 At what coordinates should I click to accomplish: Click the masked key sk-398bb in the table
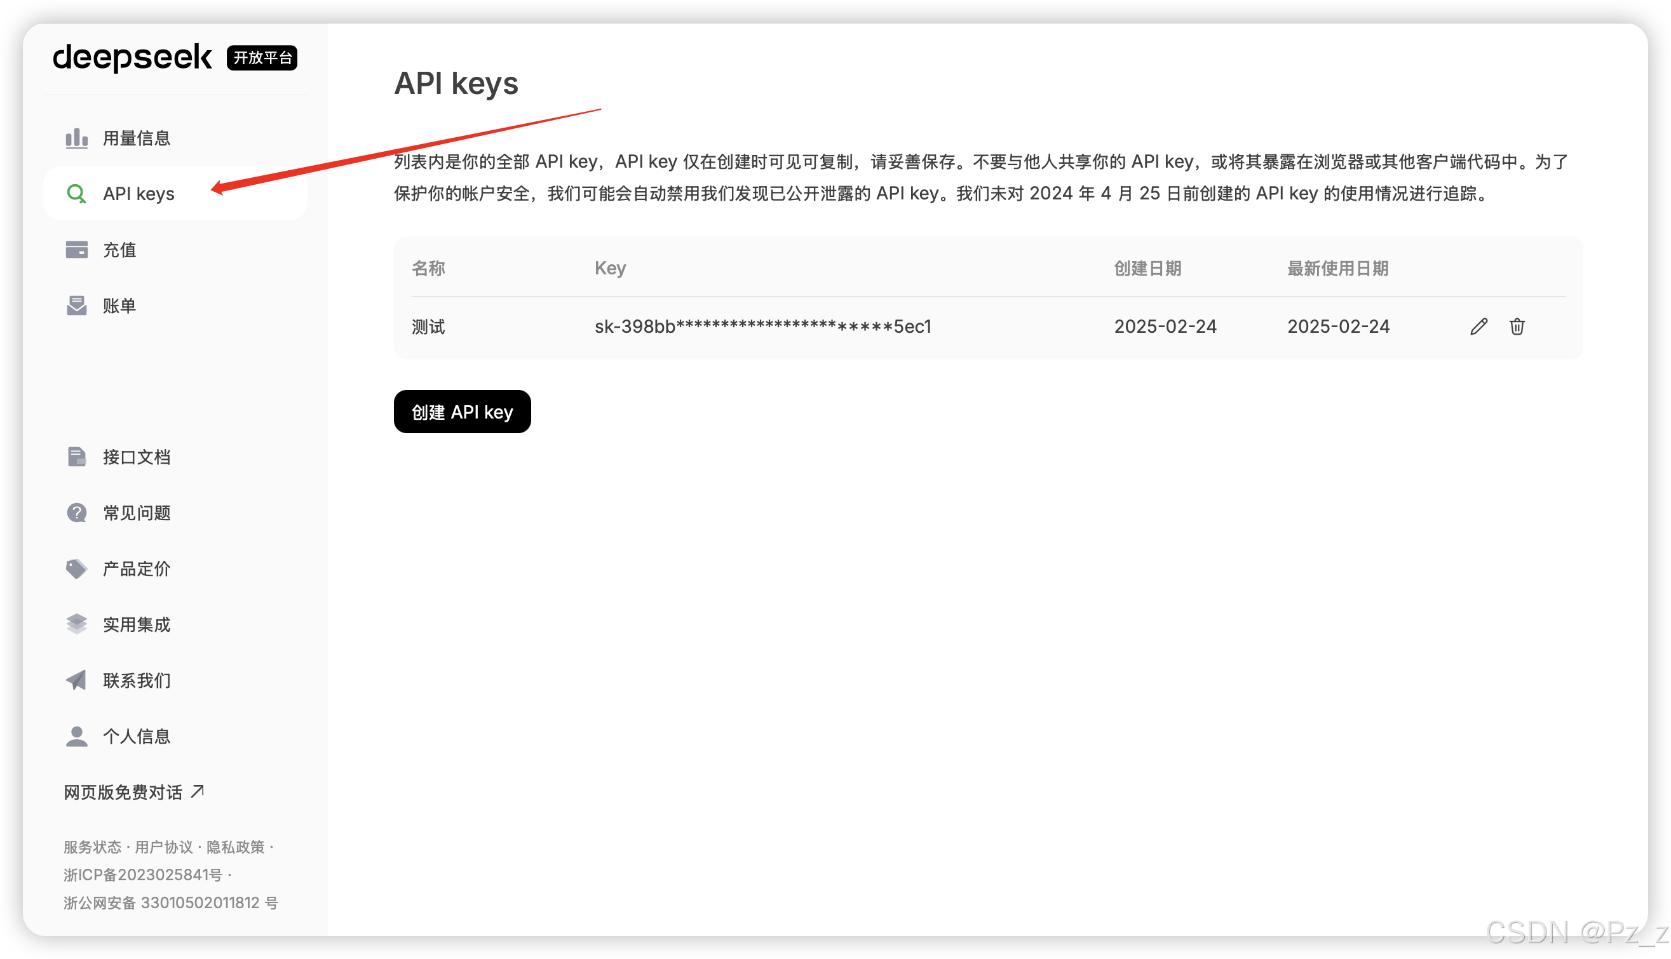point(762,326)
